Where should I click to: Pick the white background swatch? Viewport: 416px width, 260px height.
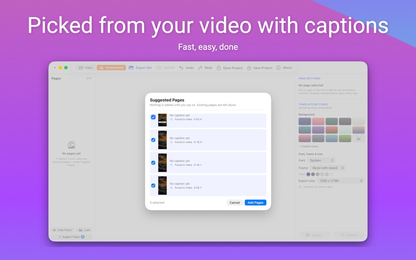[358, 122]
